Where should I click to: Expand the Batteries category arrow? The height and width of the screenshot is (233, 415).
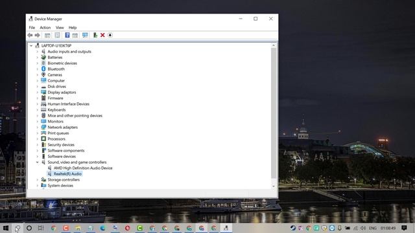pos(38,58)
